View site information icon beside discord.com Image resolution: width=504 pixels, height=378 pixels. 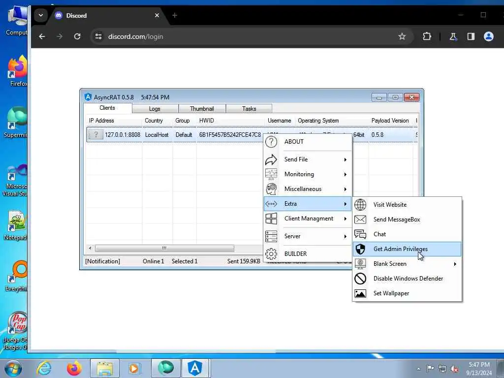(98, 36)
